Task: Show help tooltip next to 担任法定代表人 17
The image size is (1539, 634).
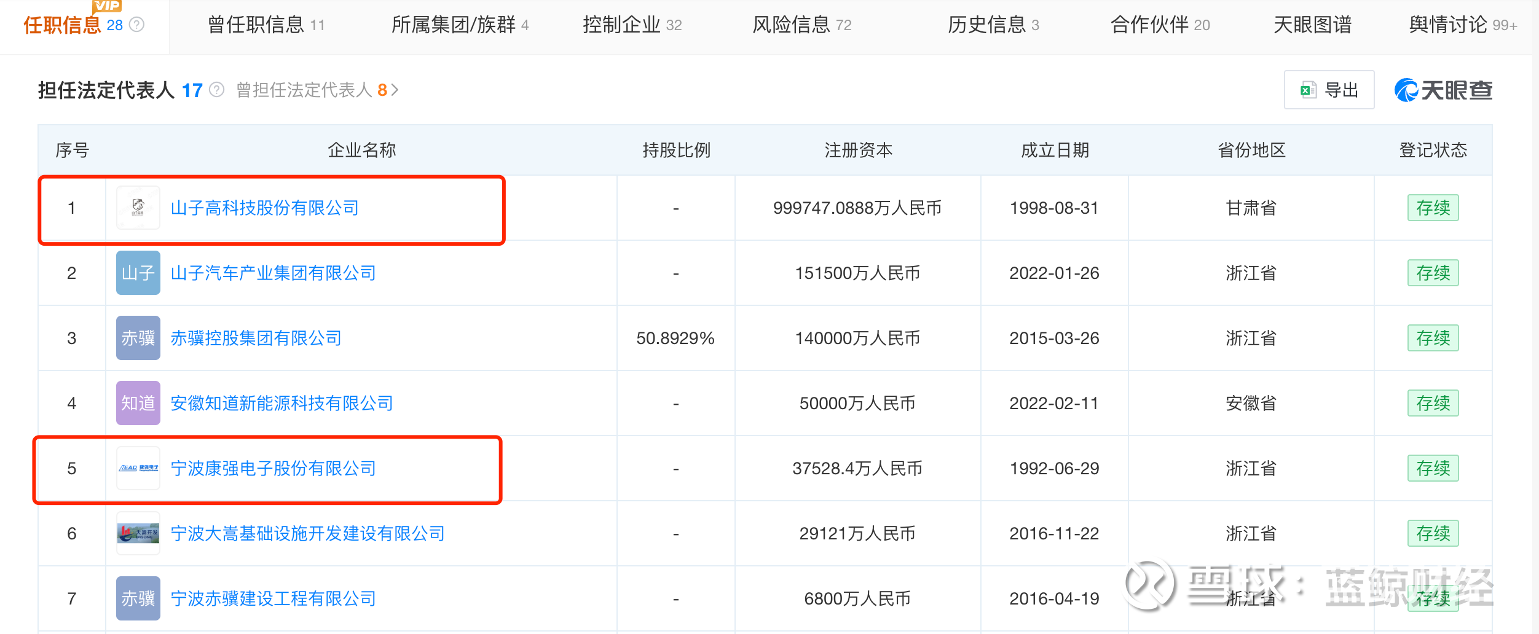Action: 216,90
